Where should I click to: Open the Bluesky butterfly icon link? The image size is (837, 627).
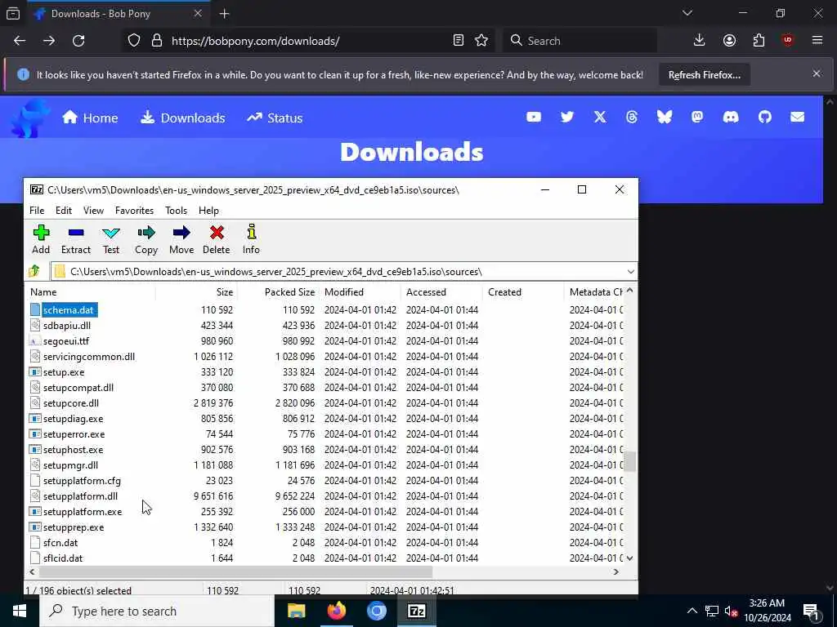pyautogui.click(x=665, y=117)
